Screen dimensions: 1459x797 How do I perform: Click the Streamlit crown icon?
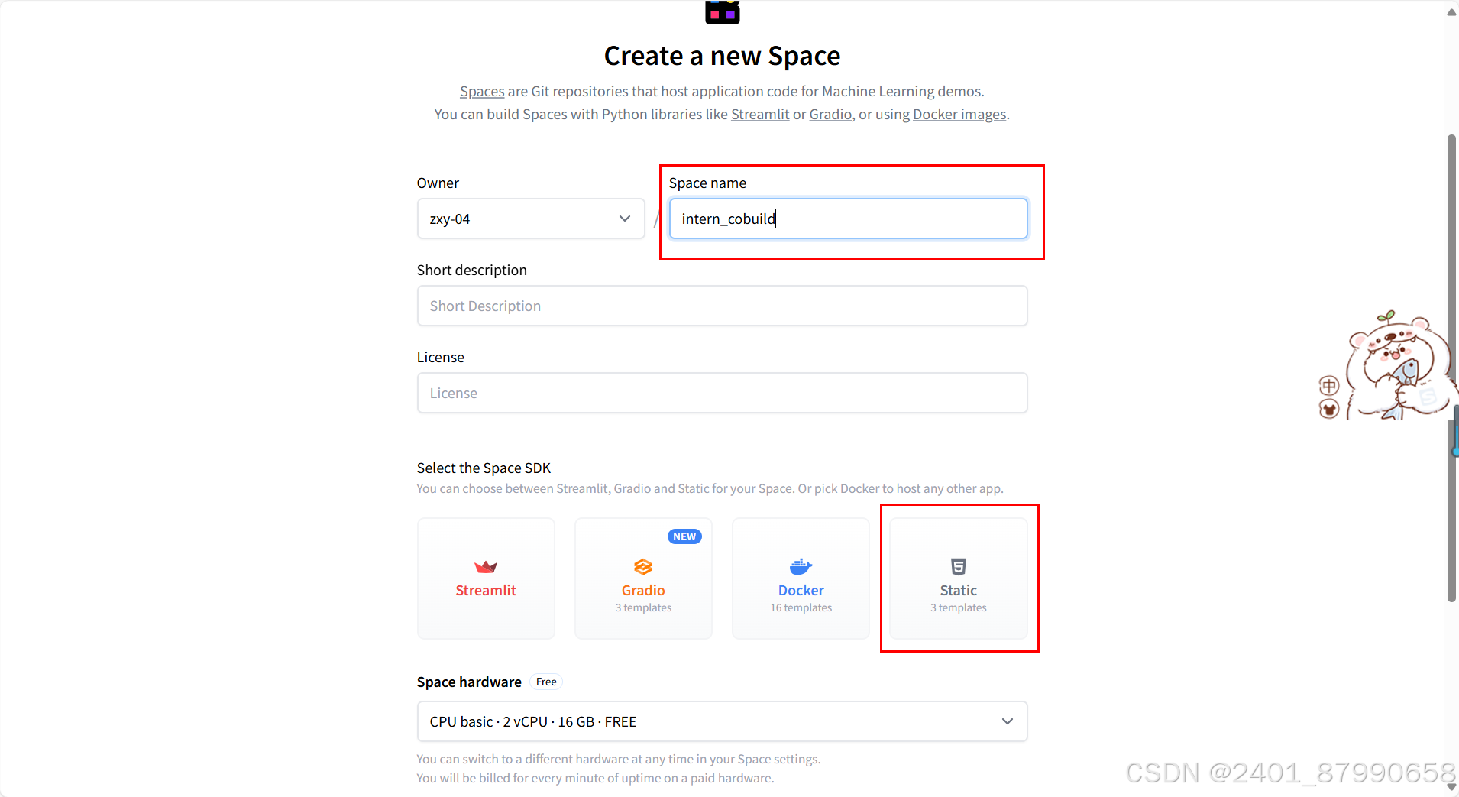pyautogui.click(x=486, y=566)
